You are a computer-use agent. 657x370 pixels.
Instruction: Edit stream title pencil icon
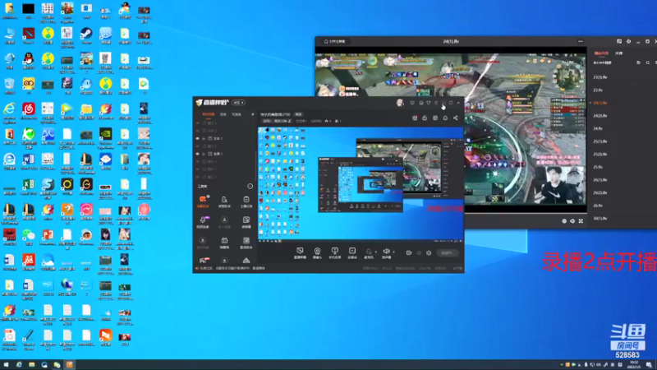point(290,121)
